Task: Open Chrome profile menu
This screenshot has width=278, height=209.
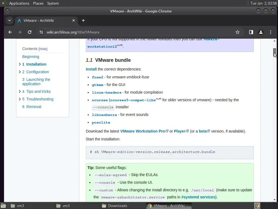Action: pos(261,32)
